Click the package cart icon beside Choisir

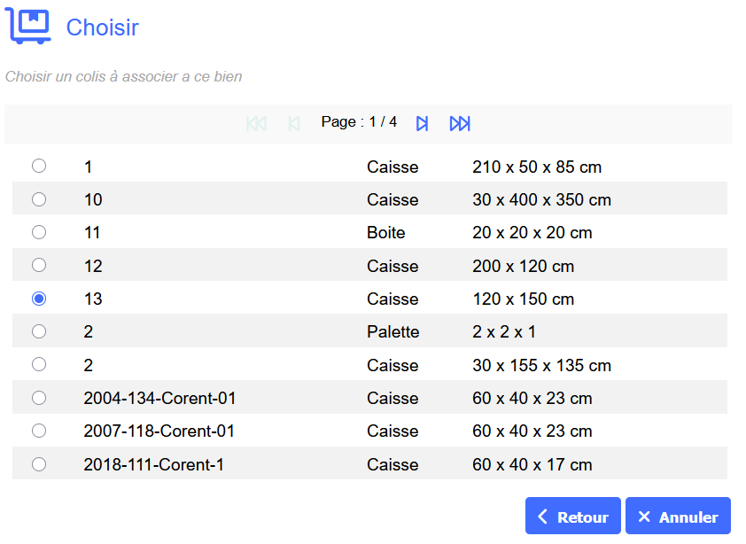point(29,26)
